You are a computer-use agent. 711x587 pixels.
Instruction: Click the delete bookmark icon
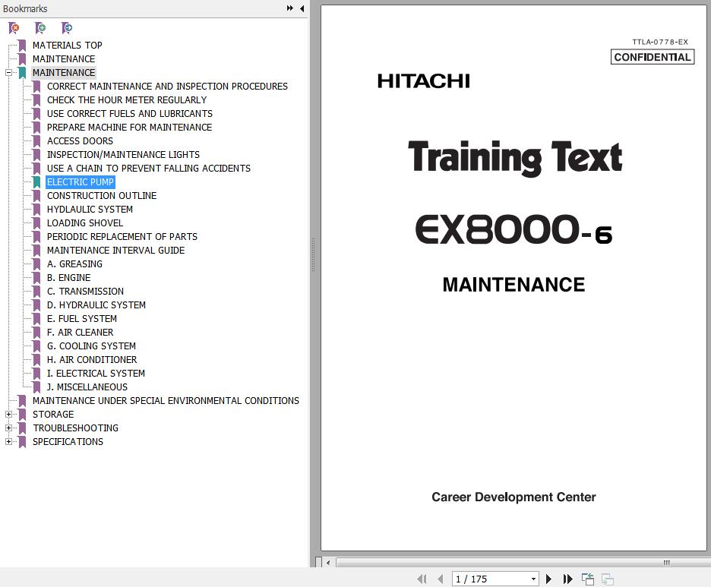[x=14, y=28]
